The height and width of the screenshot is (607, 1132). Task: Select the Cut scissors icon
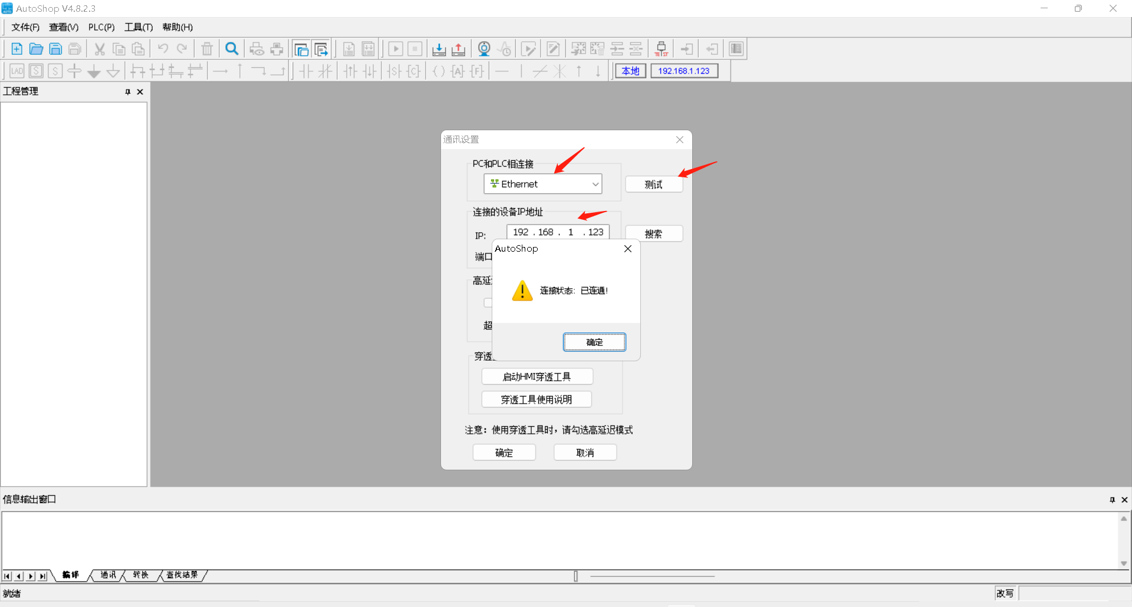click(x=100, y=49)
